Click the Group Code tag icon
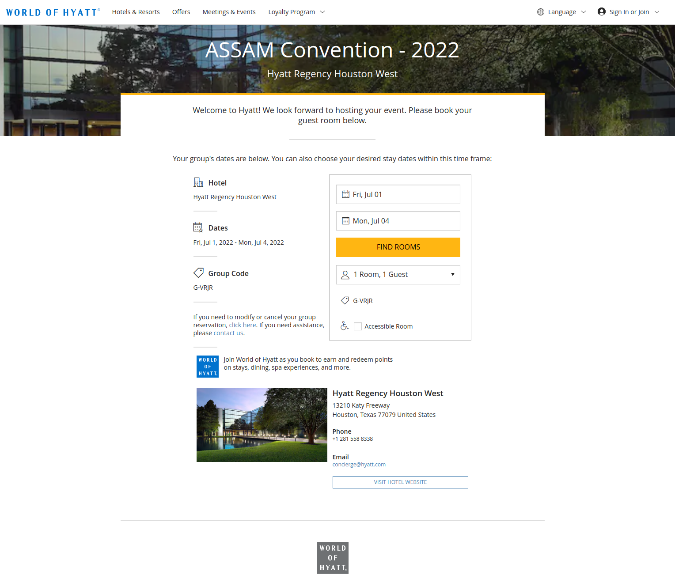675x579 pixels. 198,272
